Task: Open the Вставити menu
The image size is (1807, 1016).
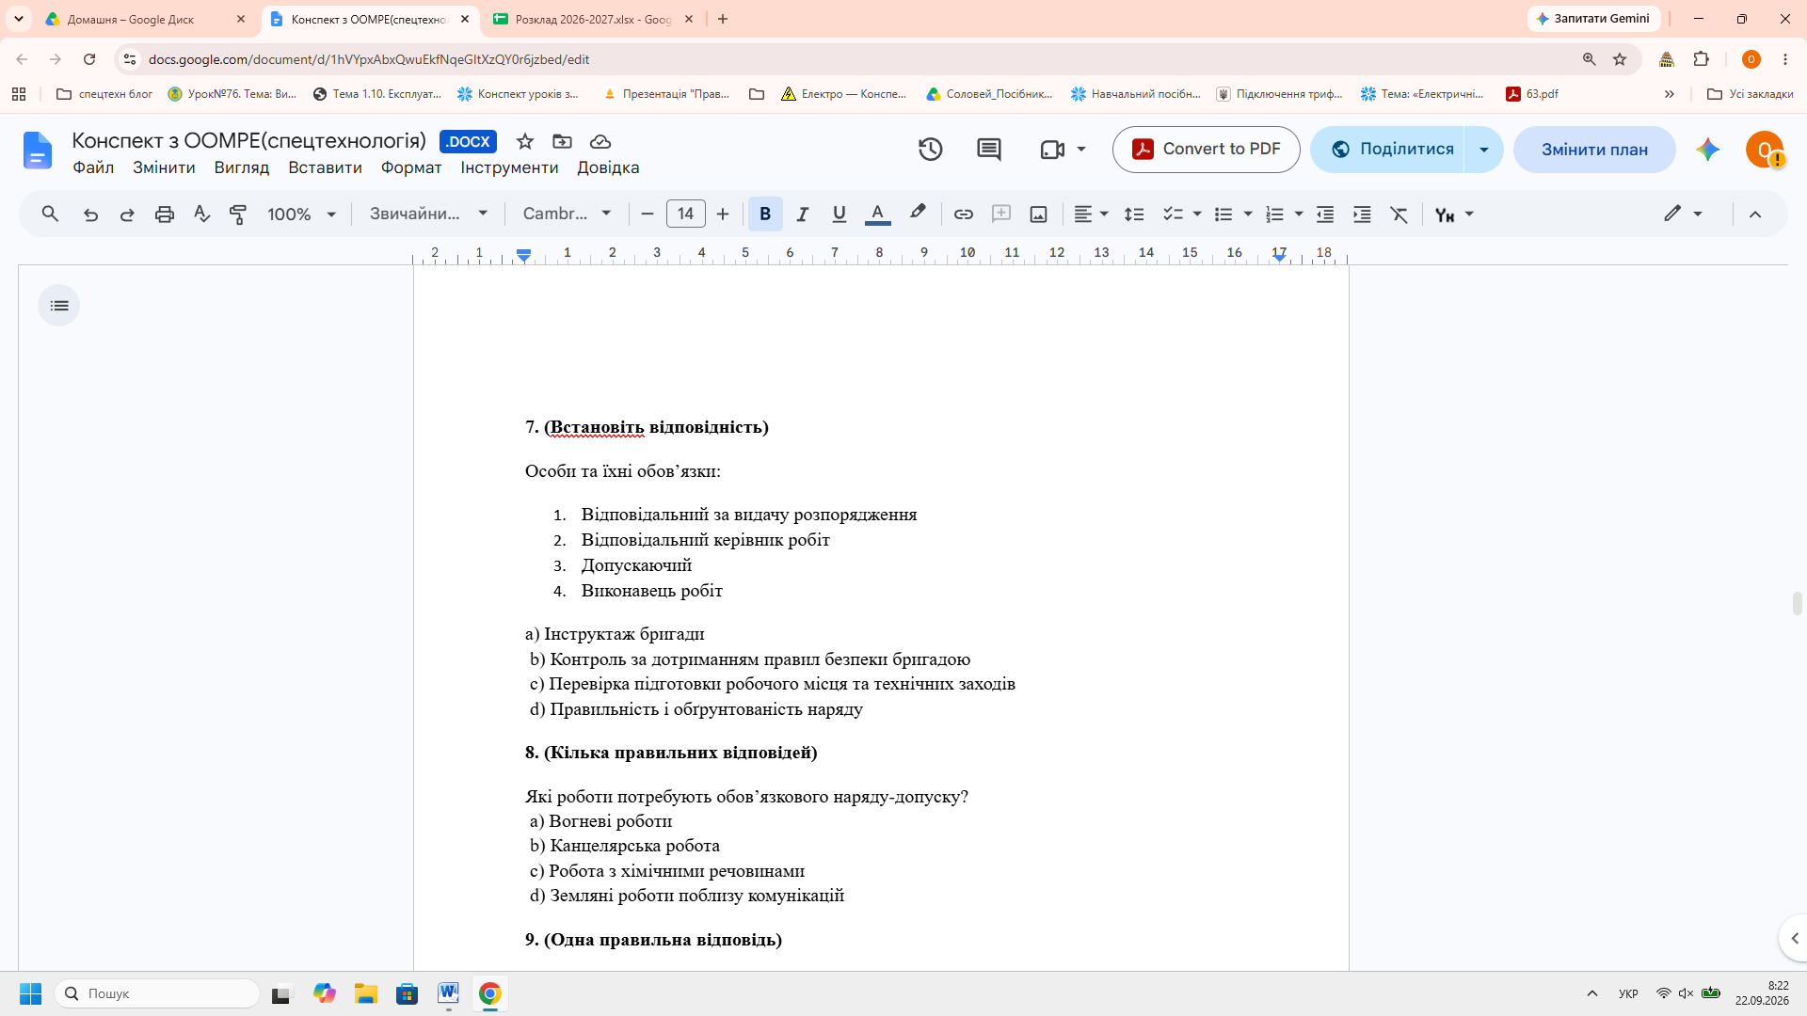Action: [x=325, y=167]
